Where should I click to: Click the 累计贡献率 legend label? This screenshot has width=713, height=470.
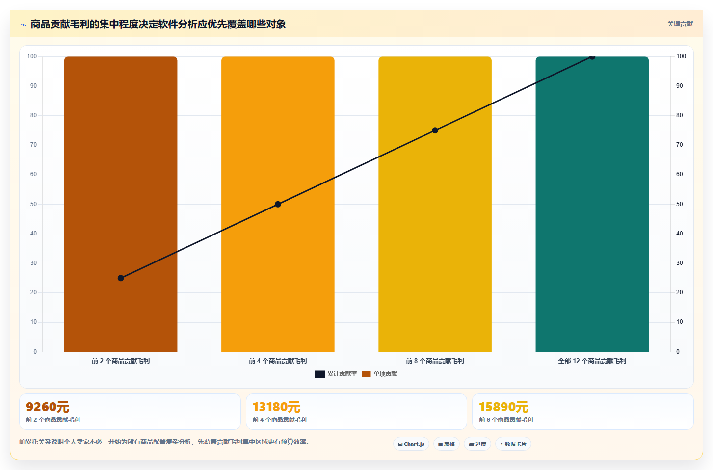point(342,374)
